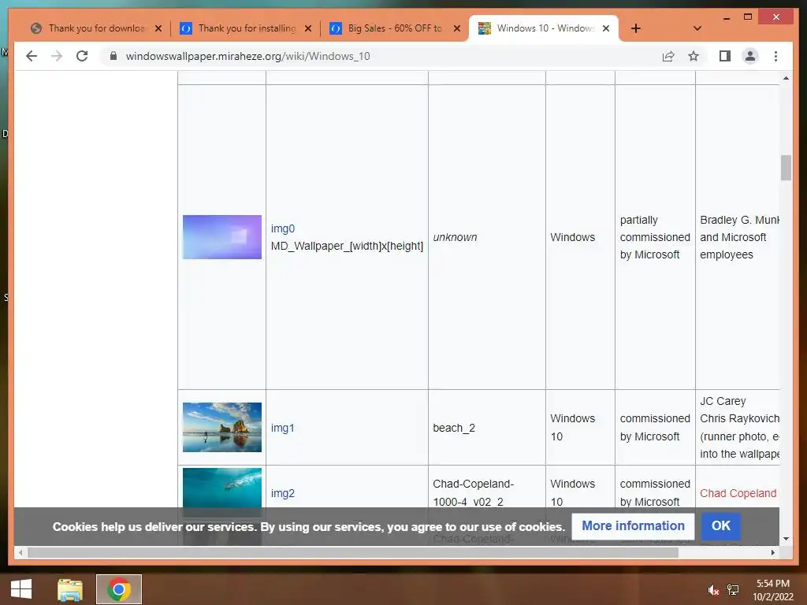Viewport: 807px width, 605px height.
Task: Open the img2 link
Action: click(283, 493)
